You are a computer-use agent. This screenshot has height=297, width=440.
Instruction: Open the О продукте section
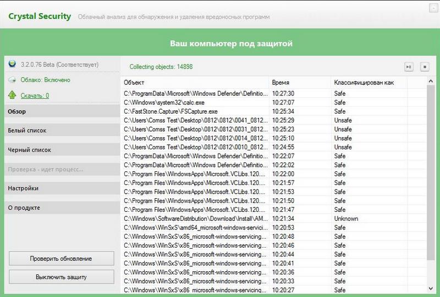point(62,208)
